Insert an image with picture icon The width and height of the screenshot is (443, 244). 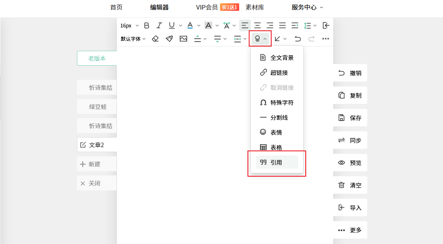pos(183,39)
